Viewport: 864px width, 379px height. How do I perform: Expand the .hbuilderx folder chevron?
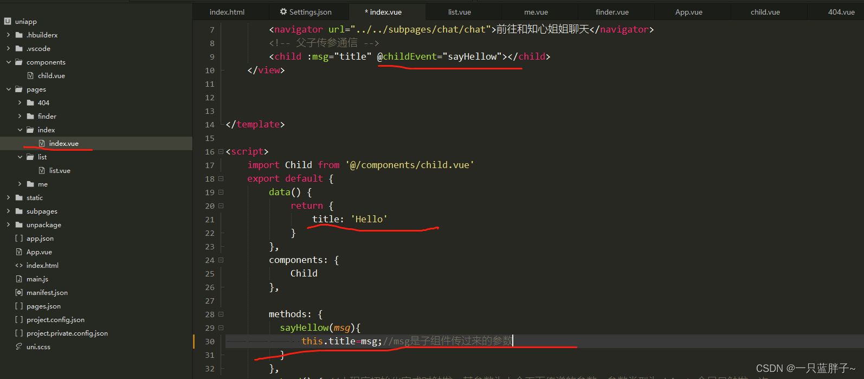8,35
